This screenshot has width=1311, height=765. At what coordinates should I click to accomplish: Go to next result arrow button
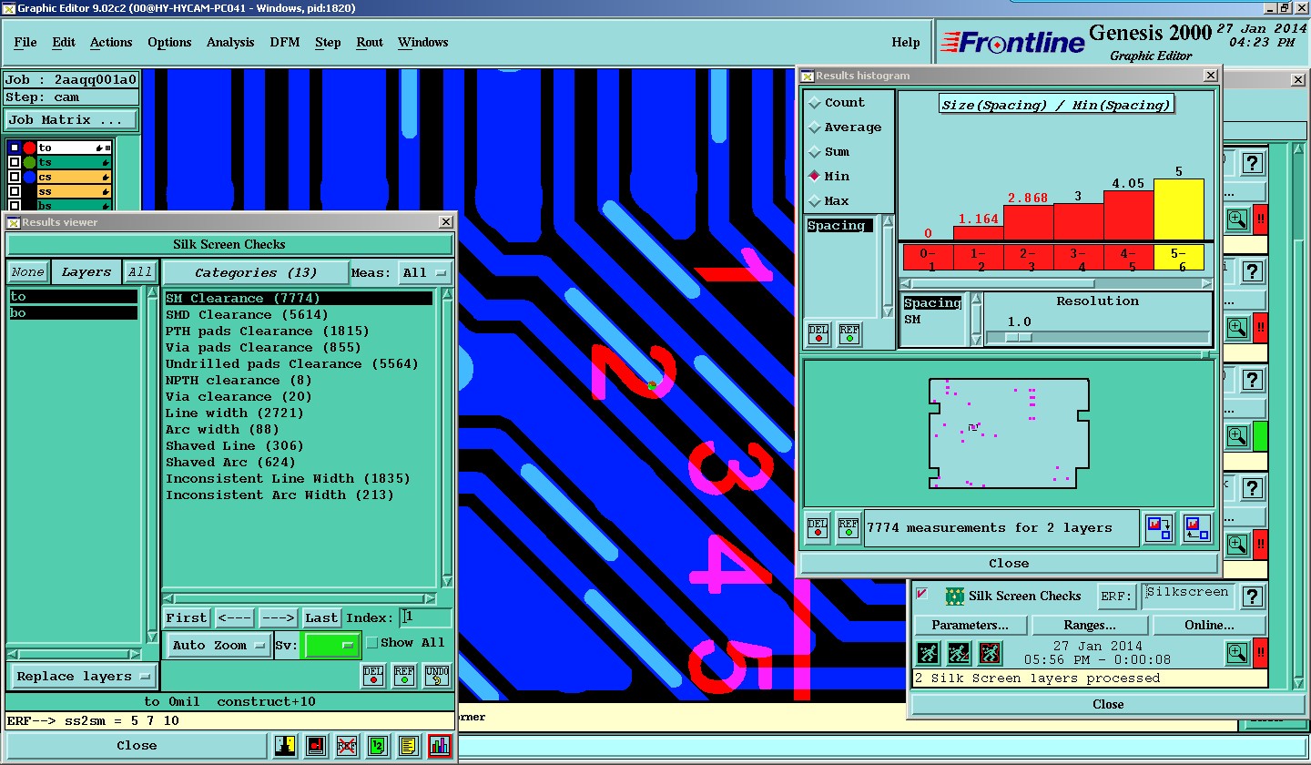pos(278,618)
